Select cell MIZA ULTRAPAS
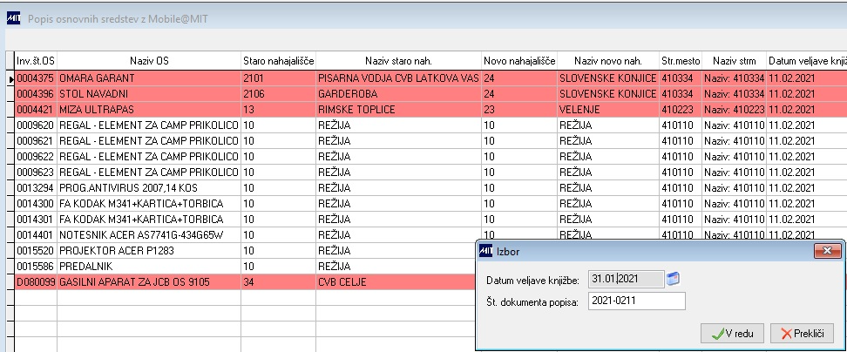The width and height of the screenshot is (847, 352). 149,110
